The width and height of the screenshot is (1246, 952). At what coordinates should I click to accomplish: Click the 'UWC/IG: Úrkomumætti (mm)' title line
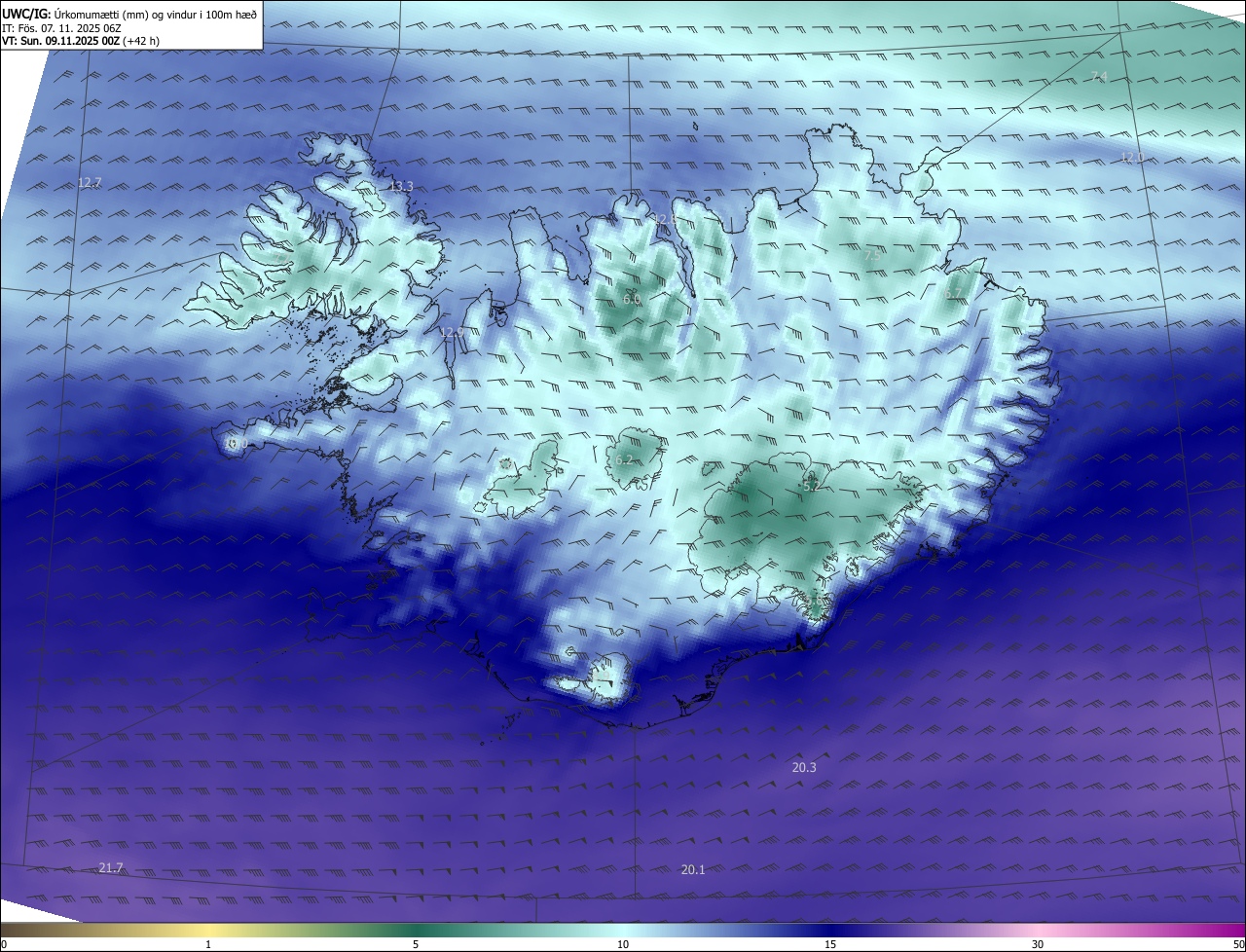coord(129,14)
